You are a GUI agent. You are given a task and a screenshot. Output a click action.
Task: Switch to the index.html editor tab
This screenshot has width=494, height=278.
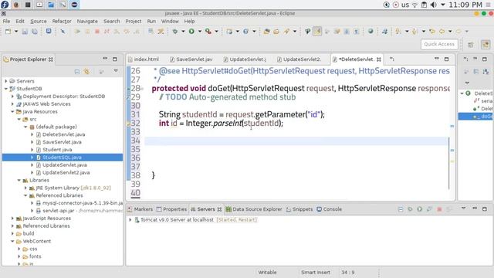coord(144,59)
